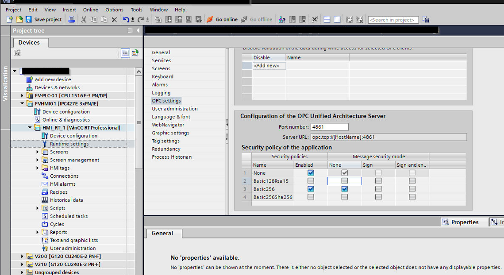Select Redundancy in settings list
The height and width of the screenshot is (275, 504).
pyautogui.click(x=166, y=149)
